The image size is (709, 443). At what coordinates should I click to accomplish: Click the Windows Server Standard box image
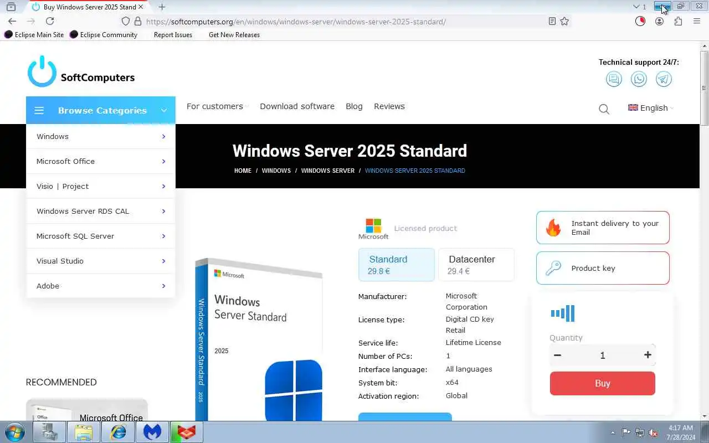259,339
